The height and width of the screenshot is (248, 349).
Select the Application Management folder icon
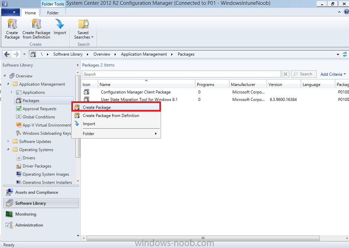click(x=15, y=84)
